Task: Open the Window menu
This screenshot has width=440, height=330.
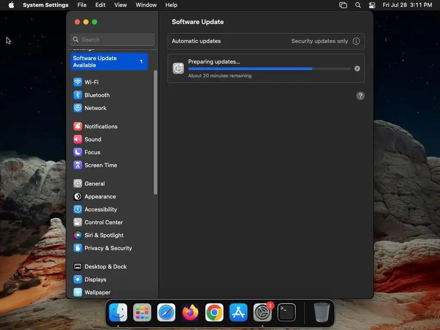Action: coord(146,5)
